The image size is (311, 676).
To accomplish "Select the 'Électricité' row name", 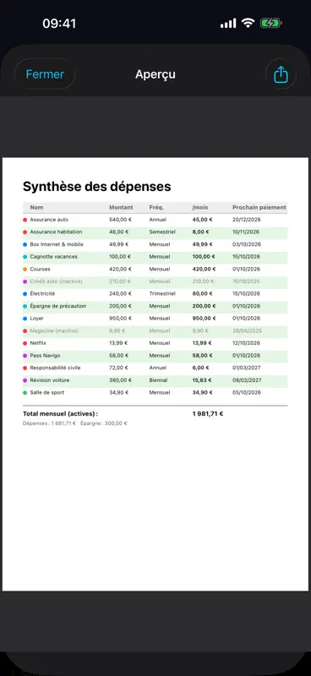I will (x=42, y=293).
